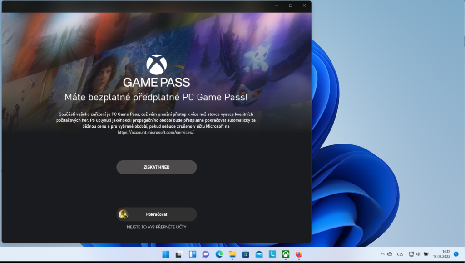The width and height of the screenshot is (465, 263).
Task: Minimize the Xbox Game Pass window
Action: 277,5
